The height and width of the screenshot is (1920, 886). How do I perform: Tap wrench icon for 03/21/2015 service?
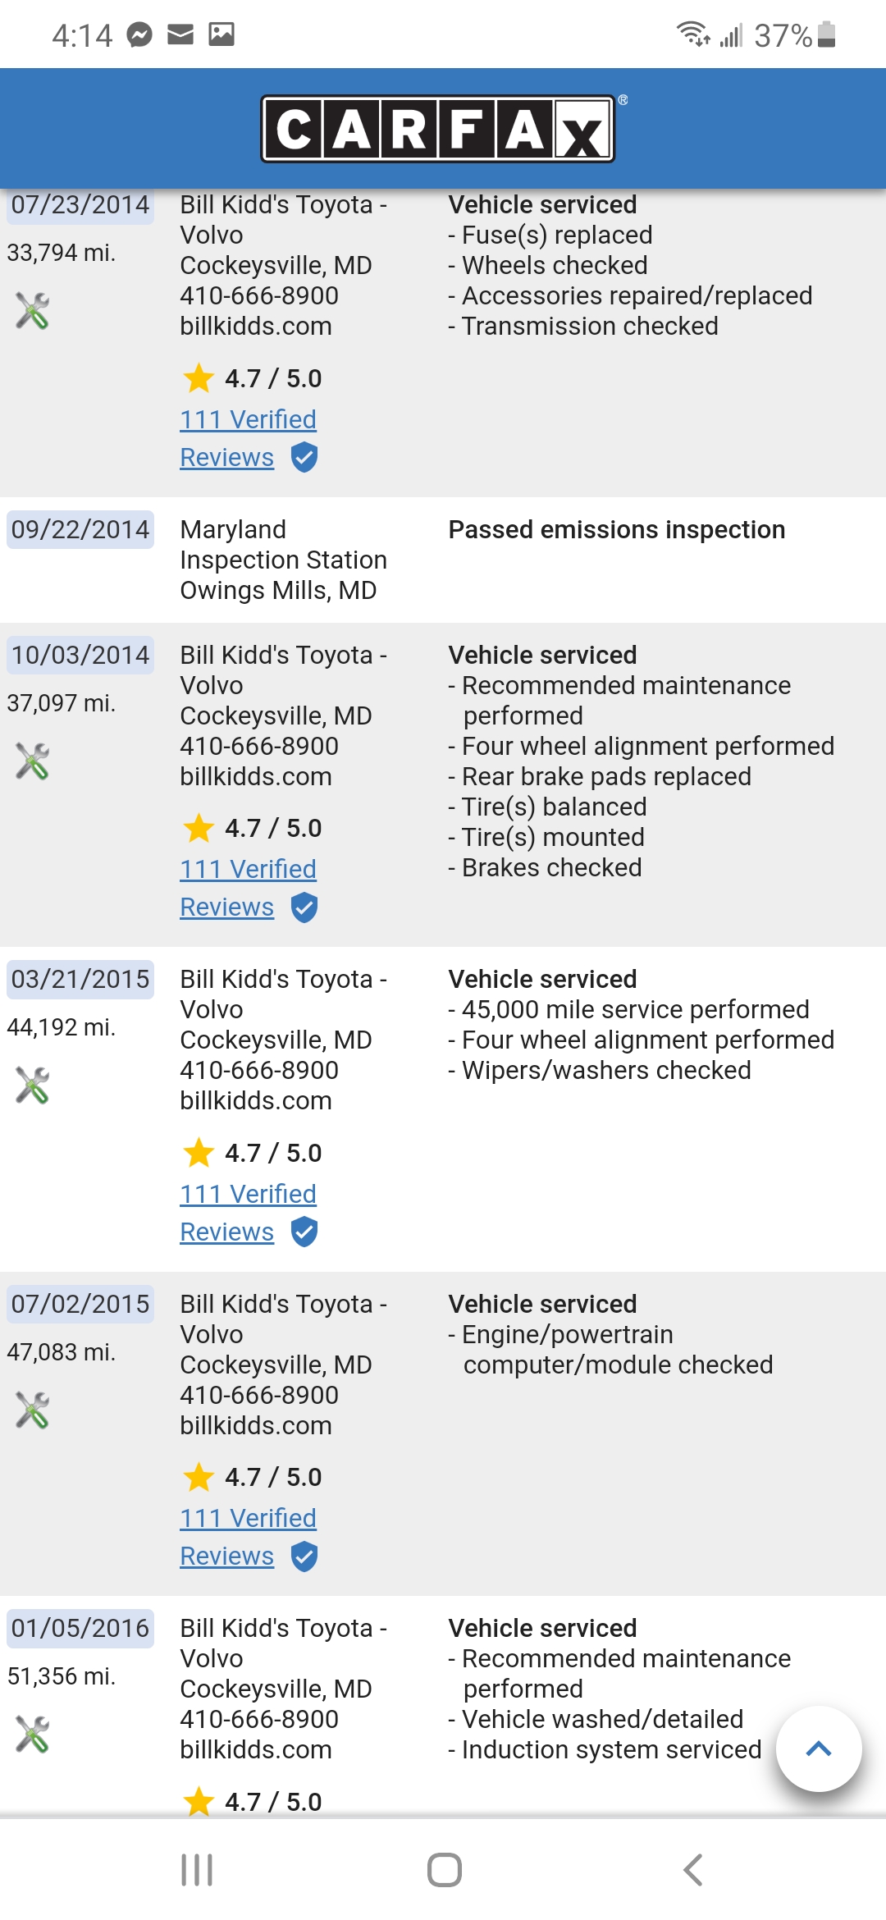33,1086
